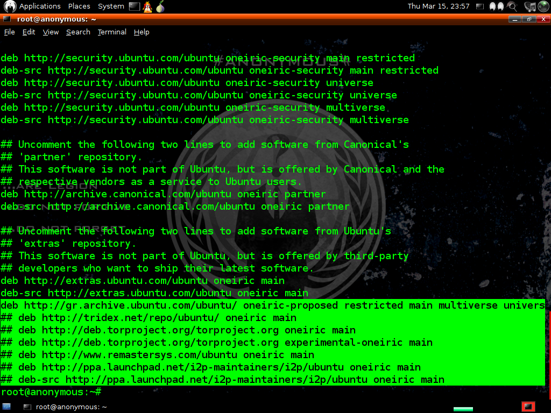Click 'developers who want to ship their latest software.'

(x=157, y=268)
